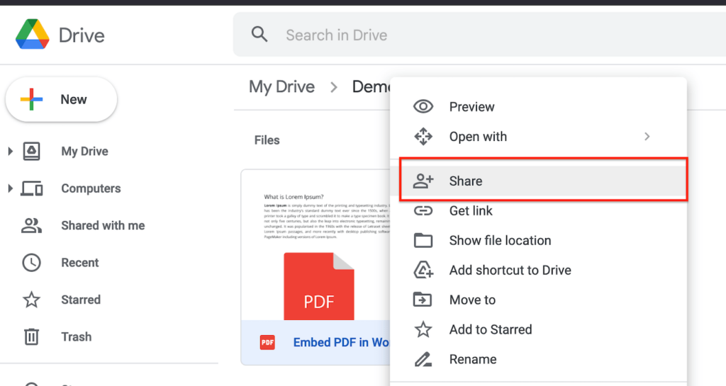The height and width of the screenshot is (386, 726).
Task: Click the Recent clock icon in sidebar
Action: [x=31, y=263]
